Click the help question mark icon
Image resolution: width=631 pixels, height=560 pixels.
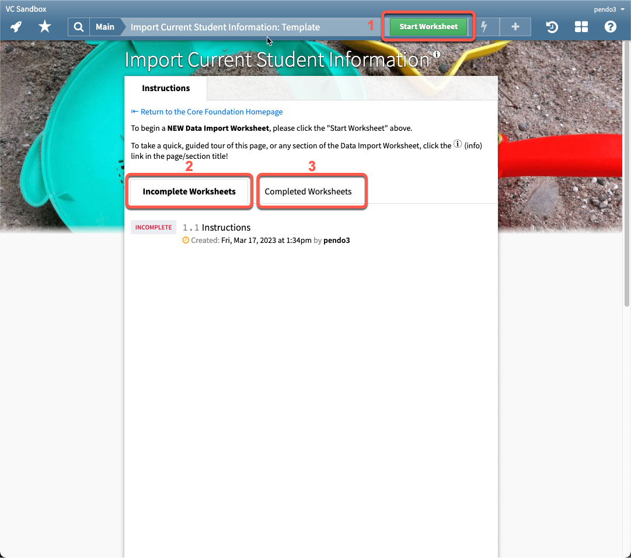point(610,27)
